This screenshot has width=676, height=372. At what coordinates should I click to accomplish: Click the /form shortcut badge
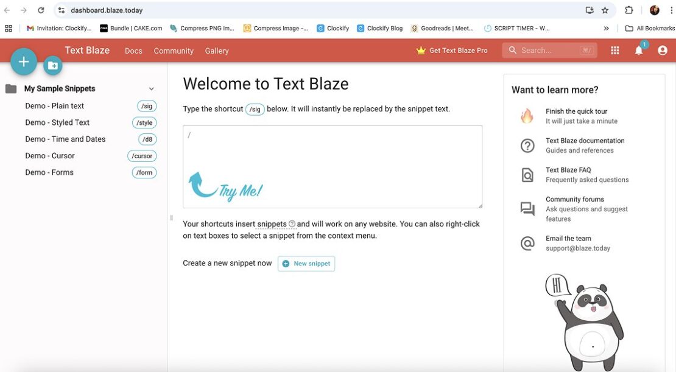[144, 172]
